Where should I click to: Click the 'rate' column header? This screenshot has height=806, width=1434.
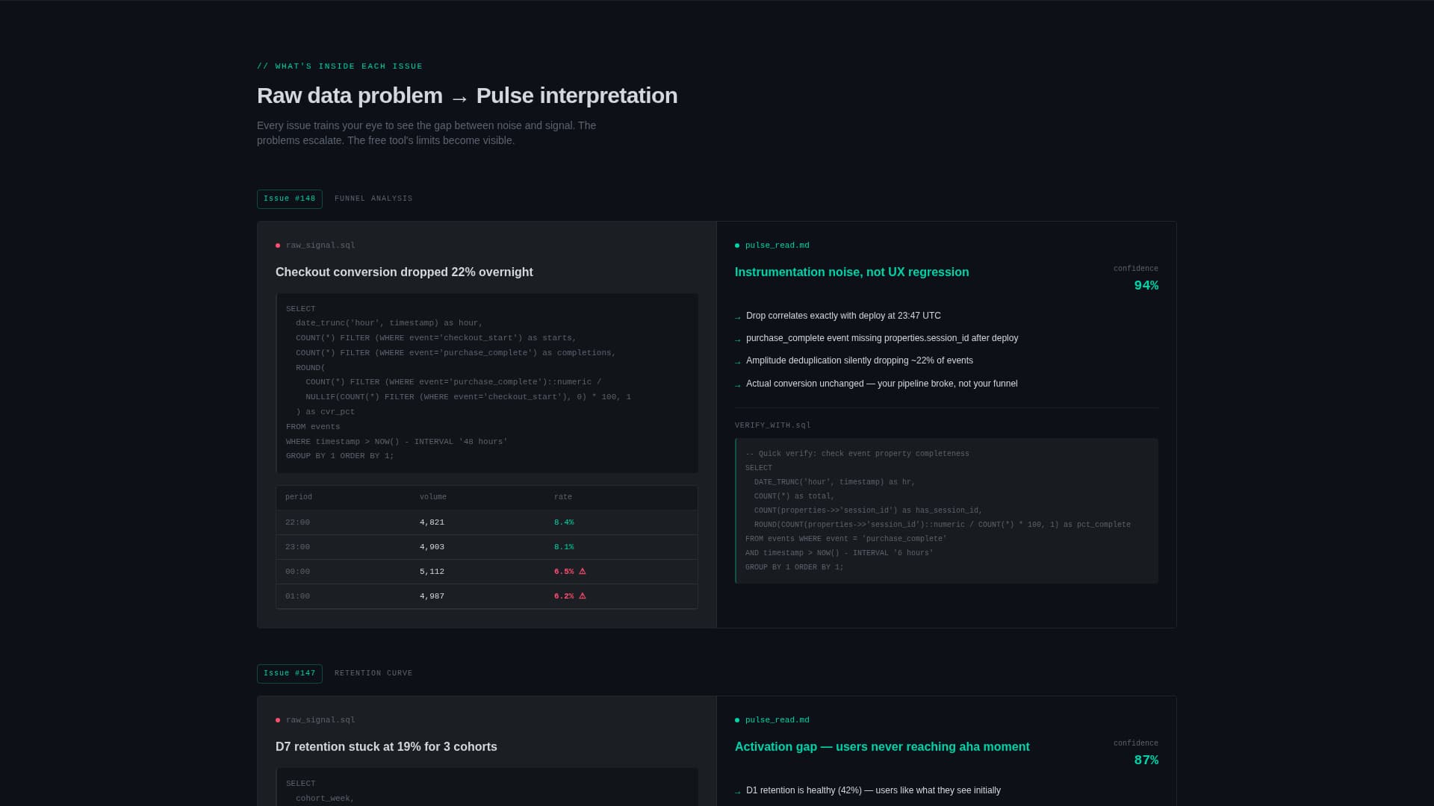coord(563,497)
